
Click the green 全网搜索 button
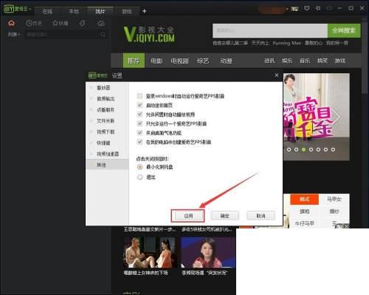click(x=344, y=30)
